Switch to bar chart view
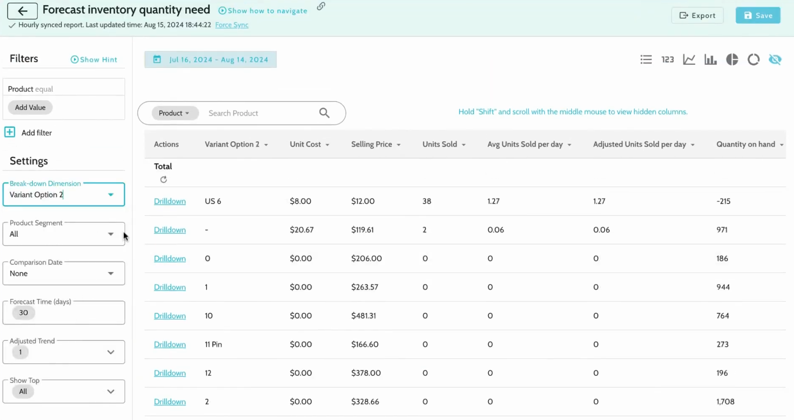This screenshot has width=794, height=420. coord(710,60)
